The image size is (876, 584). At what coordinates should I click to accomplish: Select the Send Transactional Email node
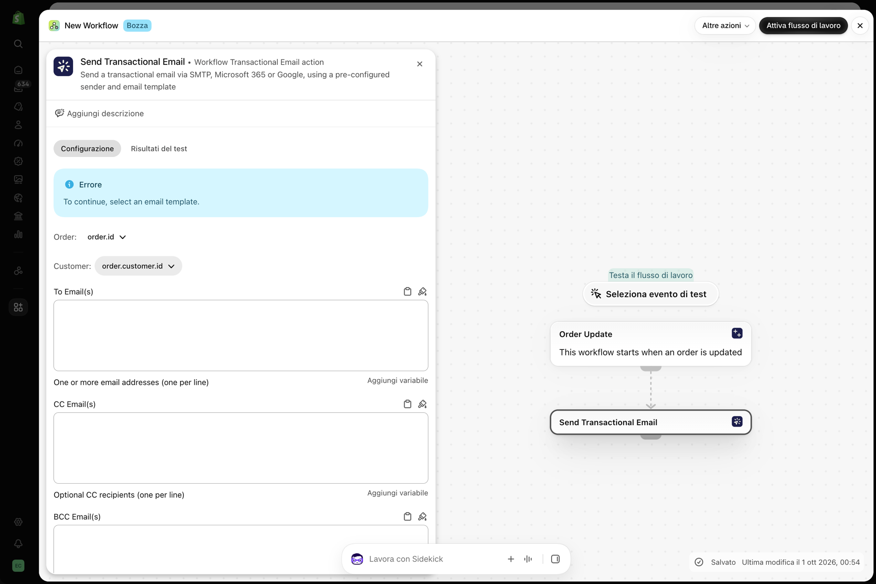pos(651,422)
